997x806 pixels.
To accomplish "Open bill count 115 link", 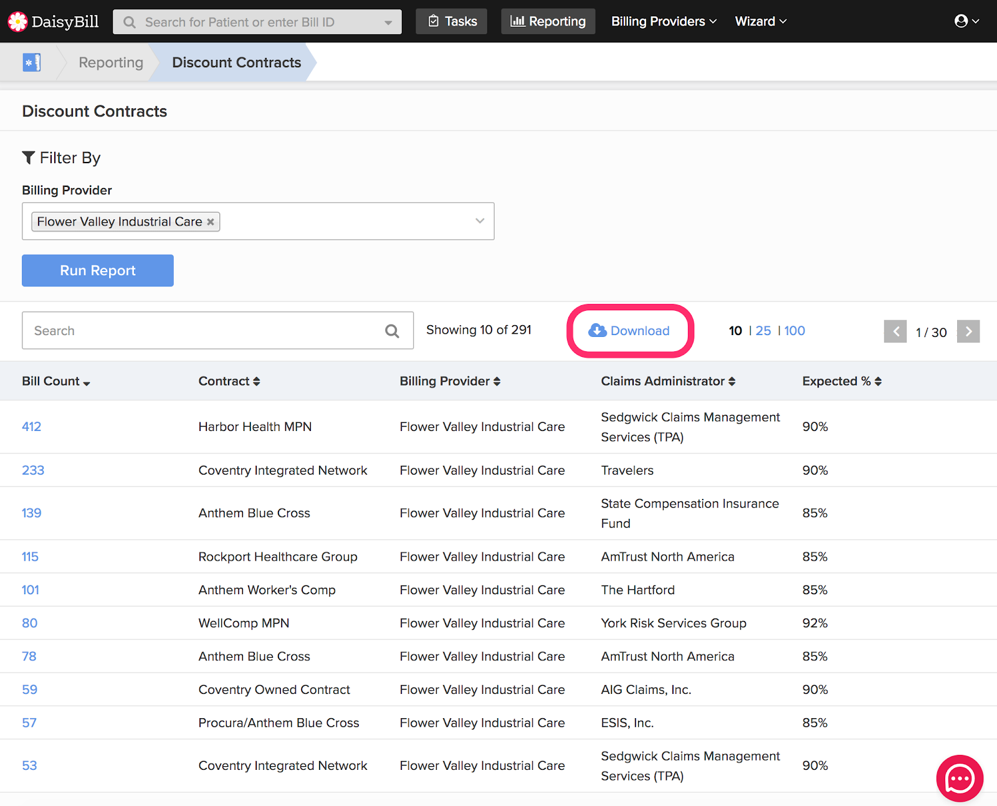I will [x=30, y=557].
